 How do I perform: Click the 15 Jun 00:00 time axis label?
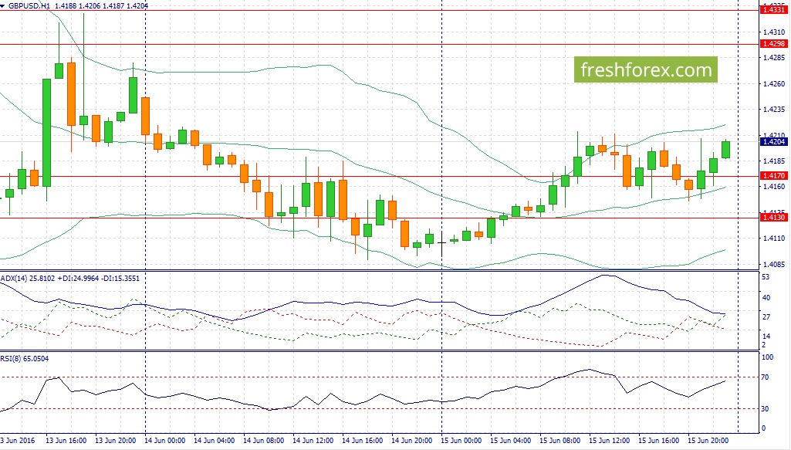point(461,441)
